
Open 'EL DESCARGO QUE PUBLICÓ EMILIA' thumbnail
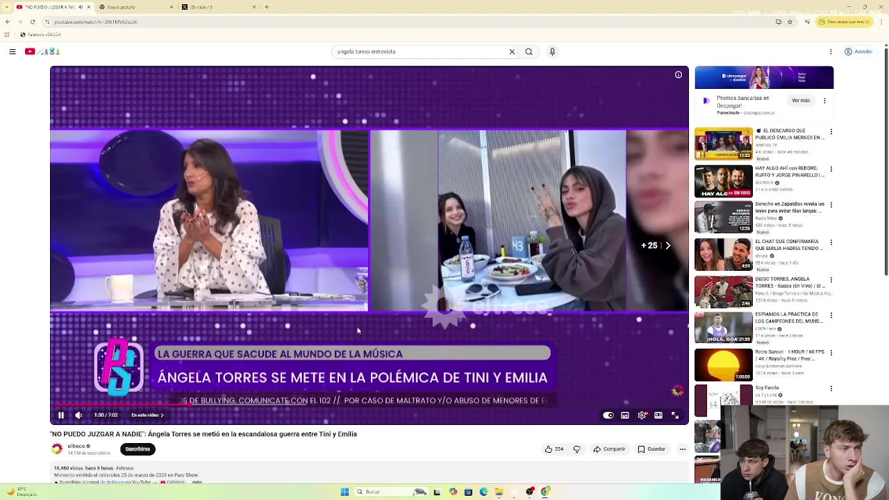tap(723, 144)
